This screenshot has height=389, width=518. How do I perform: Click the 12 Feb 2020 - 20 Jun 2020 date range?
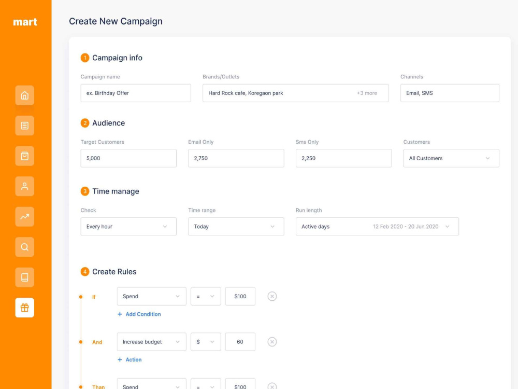point(406,227)
